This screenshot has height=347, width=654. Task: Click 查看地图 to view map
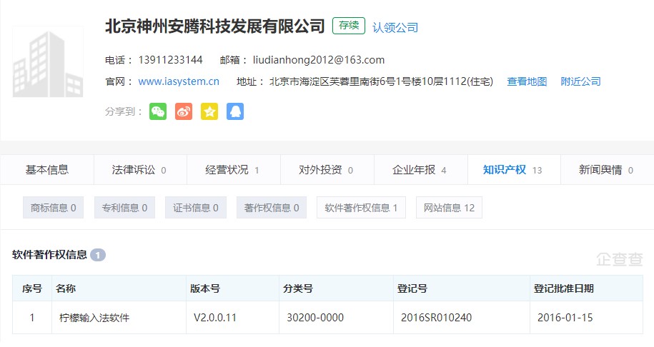point(527,81)
